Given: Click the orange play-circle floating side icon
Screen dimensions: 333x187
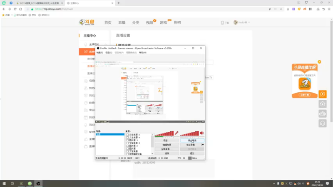Looking at the screenshot, I should (322, 94).
